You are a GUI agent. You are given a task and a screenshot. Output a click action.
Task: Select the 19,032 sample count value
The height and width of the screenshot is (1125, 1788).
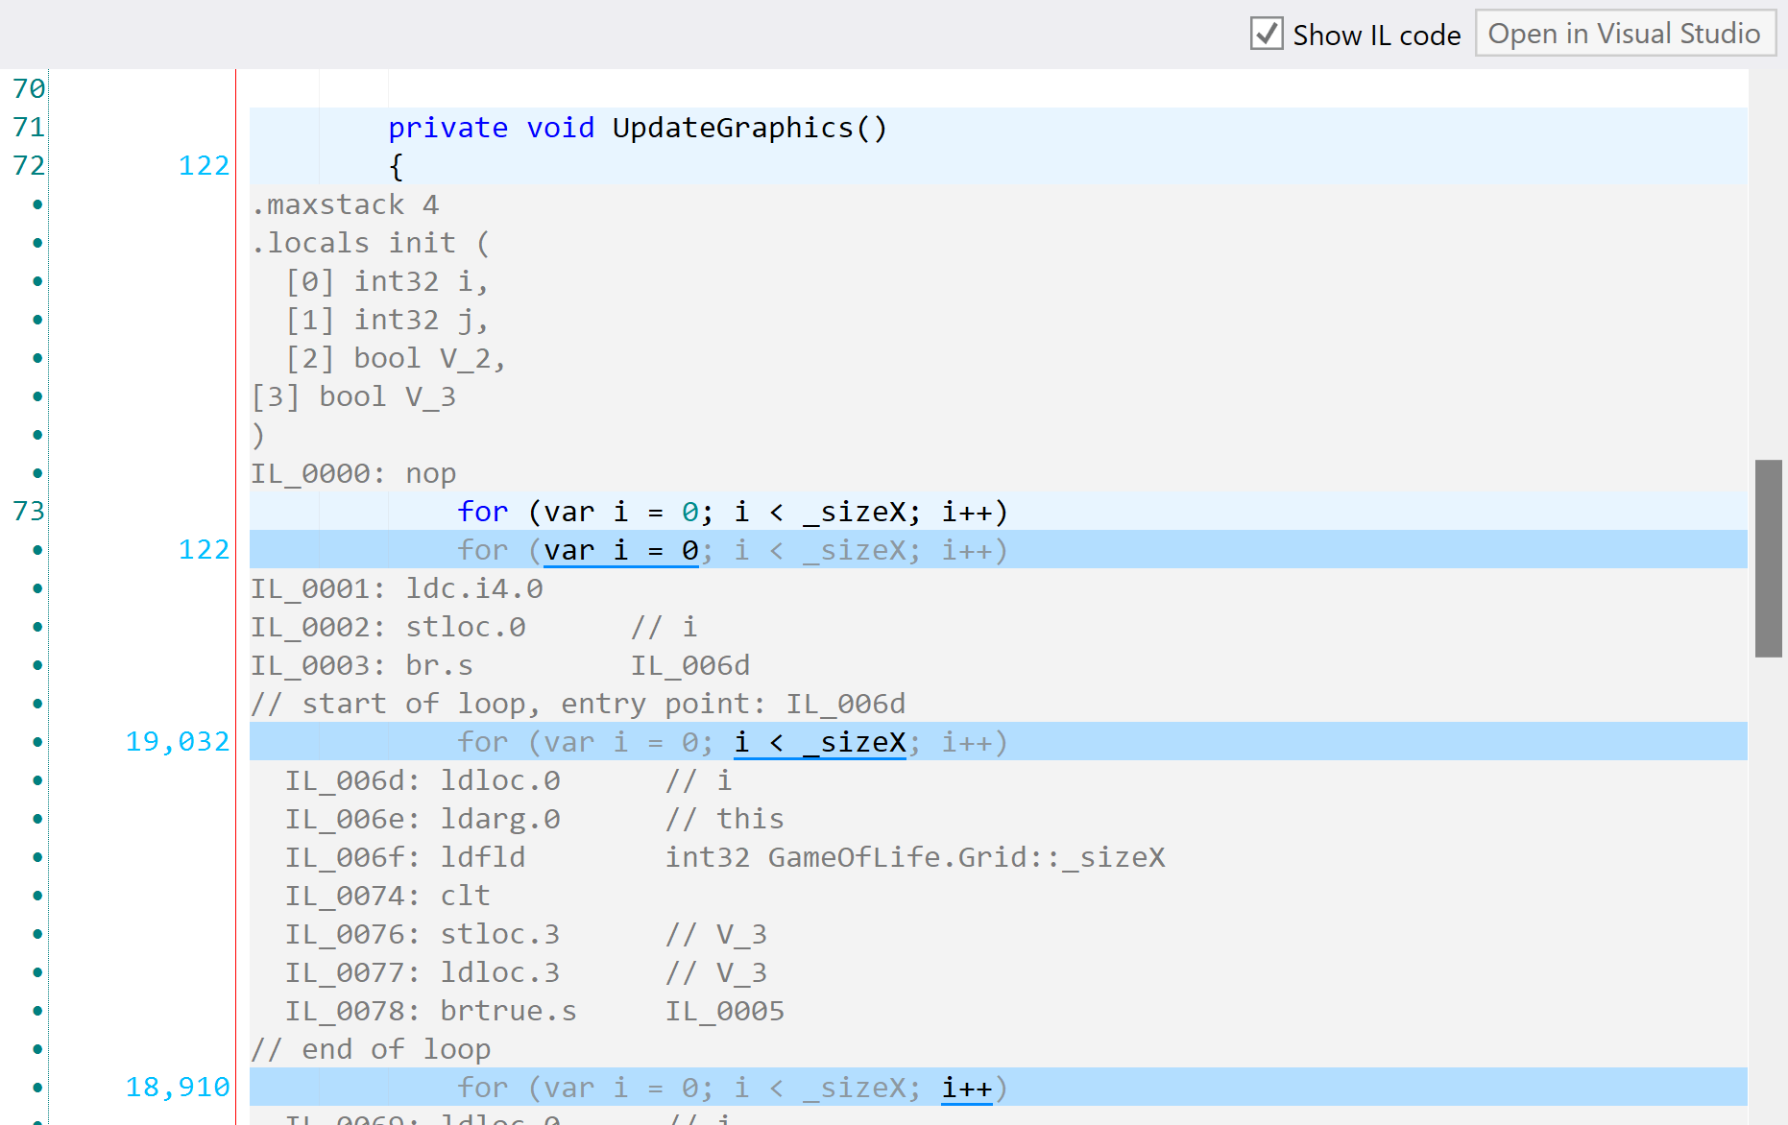pos(177,741)
